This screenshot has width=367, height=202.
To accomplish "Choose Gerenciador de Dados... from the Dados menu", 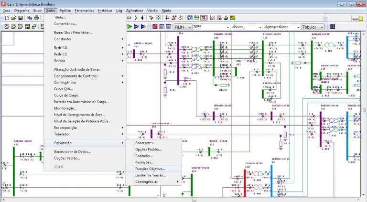I will coord(72,151).
